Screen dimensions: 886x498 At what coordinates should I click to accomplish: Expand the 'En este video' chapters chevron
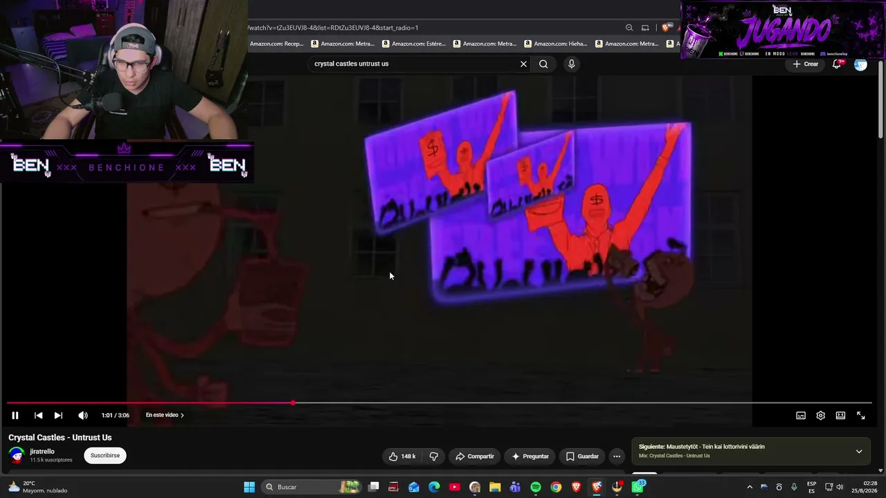coord(182,415)
